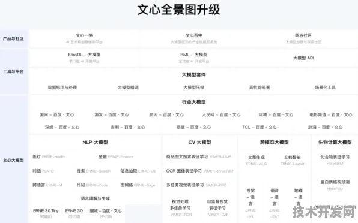
Task: Click the 跨模态大模型 heading
Action: [x=275, y=142]
